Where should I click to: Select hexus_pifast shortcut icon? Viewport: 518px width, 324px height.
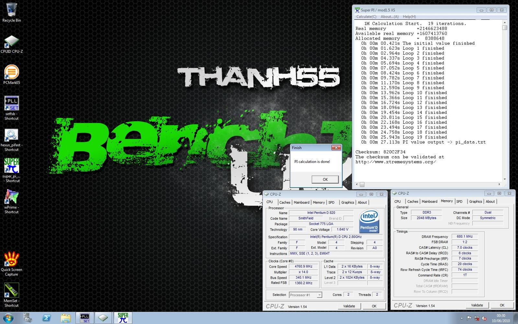click(12, 140)
